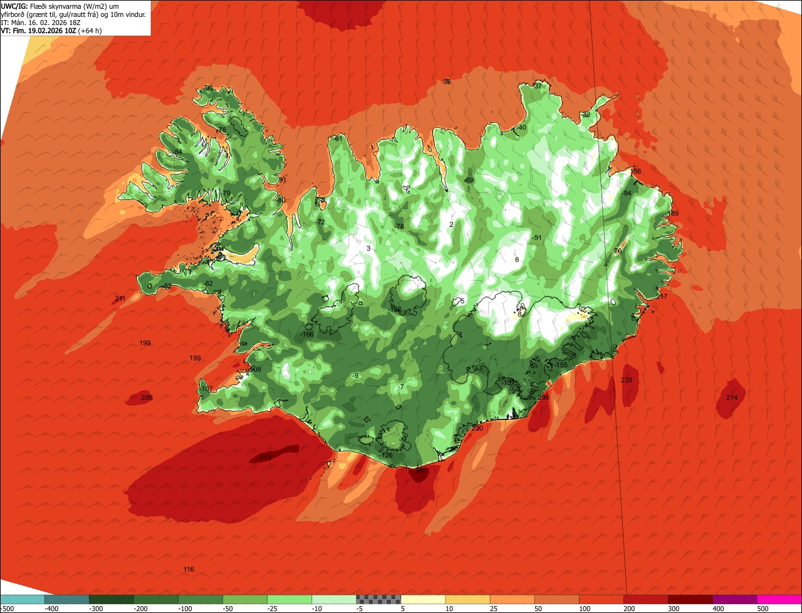Select the 299 value on the southeast coast
The height and width of the screenshot is (613, 802).
(x=543, y=397)
